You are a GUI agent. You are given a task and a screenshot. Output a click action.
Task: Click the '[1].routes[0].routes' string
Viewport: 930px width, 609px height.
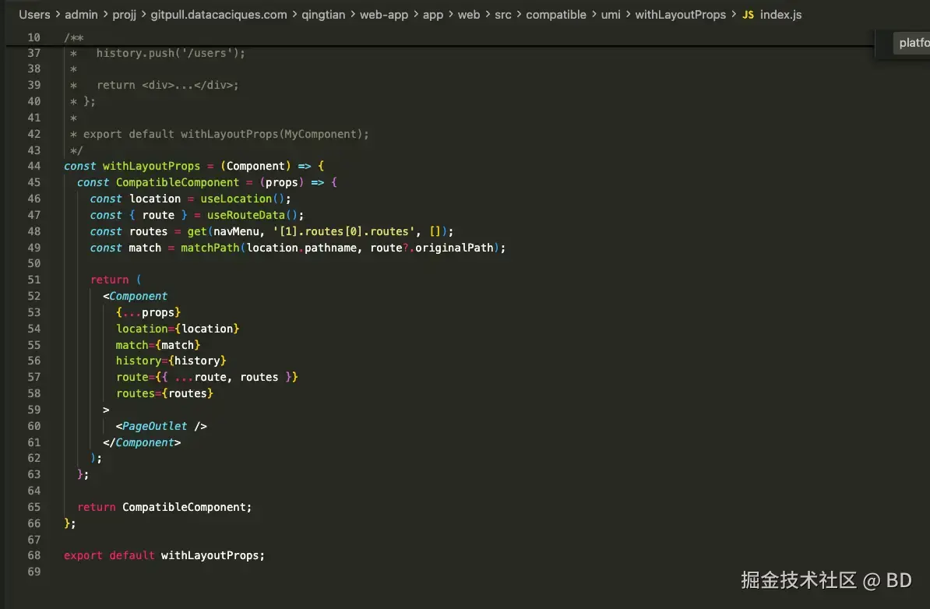click(343, 231)
